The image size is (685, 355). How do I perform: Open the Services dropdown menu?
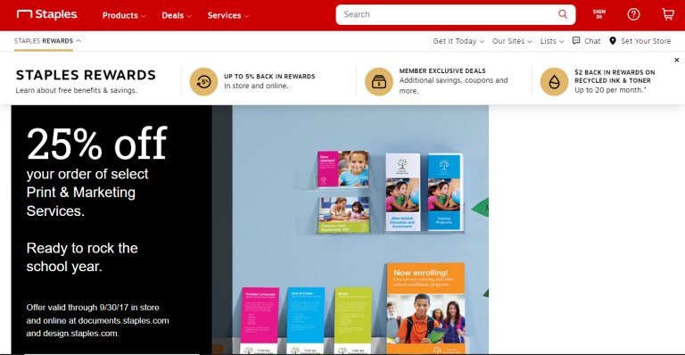pos(228,15)
